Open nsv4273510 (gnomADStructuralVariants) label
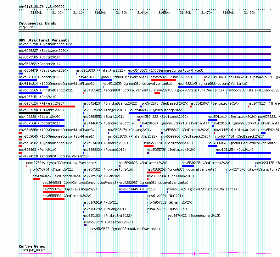The height and width of the screenshot is (257, 280). 61,163
